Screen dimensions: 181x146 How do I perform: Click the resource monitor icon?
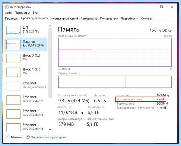click(28, 137)
